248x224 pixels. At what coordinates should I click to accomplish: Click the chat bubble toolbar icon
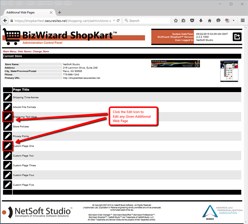tap(218, 21)
